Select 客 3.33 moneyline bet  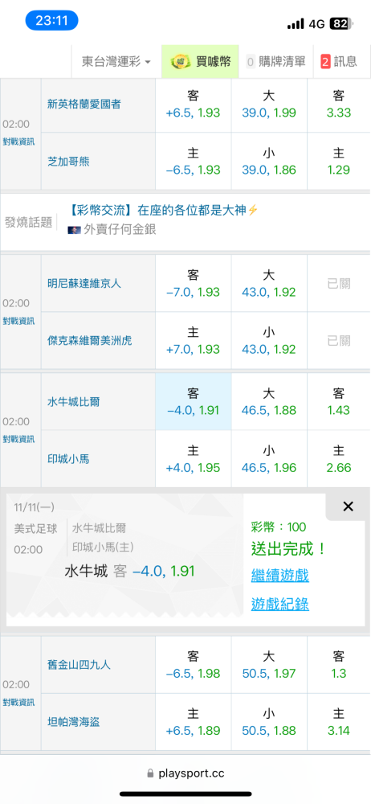(x=339, y=104)
